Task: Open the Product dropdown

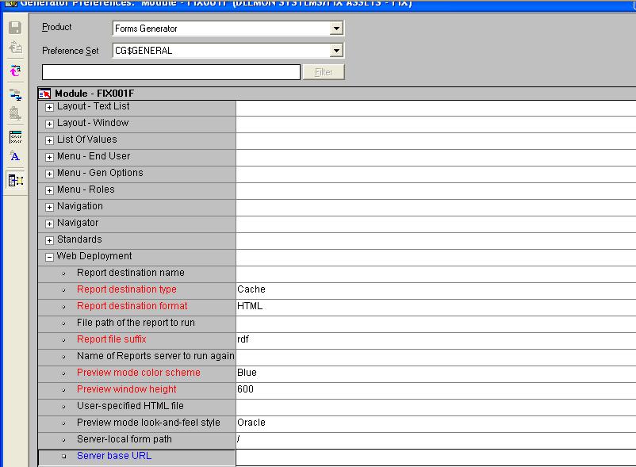Action: (x=337, y=29)
